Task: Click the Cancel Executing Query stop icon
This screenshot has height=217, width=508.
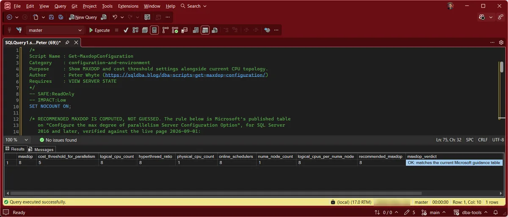Action: pyautogui.click(x=116, y=30)
